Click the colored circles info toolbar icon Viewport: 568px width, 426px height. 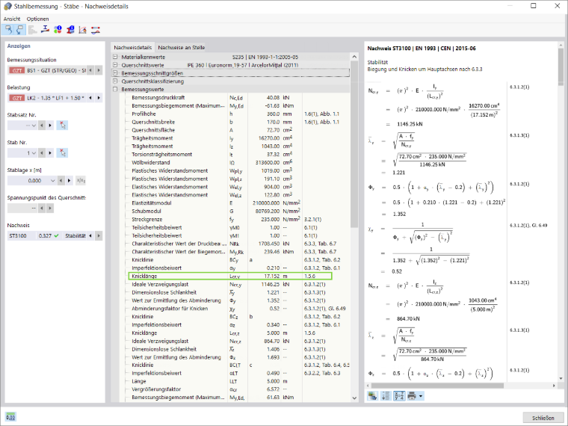click(58, 30)
